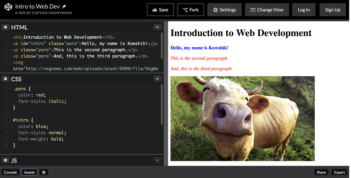Image resolution: width=351 pixels, height=178 pixels.
Task: Collapse the CSS editor via its chevron
Action: 157,78
